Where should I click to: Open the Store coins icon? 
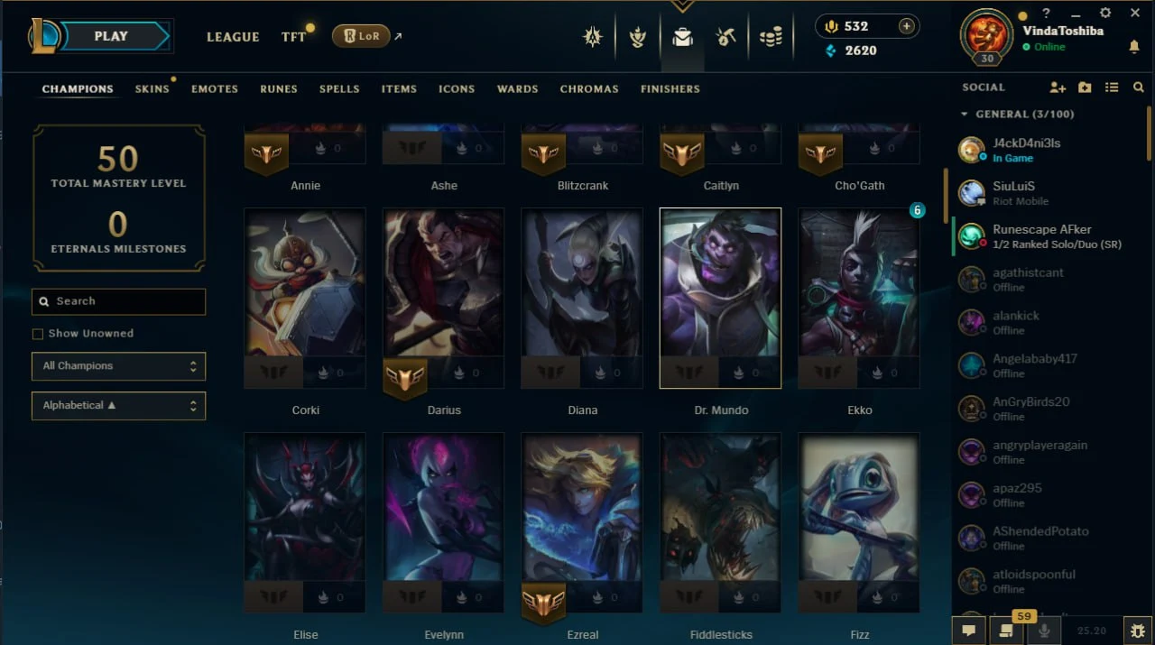click(x=770, y=37)
